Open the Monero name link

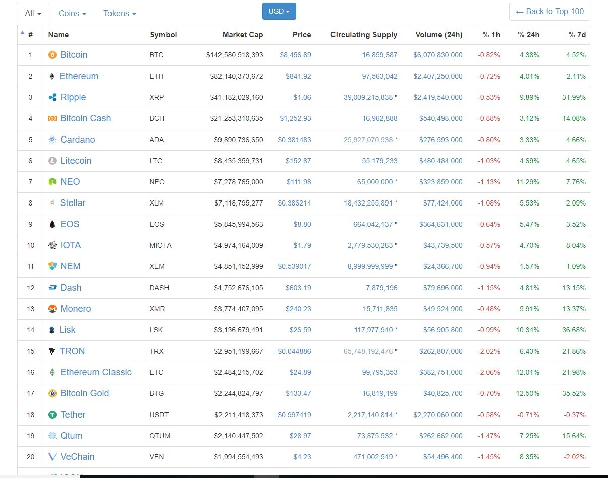click(76, 309)
